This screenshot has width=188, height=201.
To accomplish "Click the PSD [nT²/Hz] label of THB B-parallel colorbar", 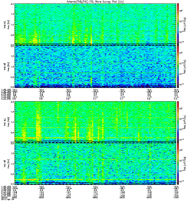I will pos(185,67).
